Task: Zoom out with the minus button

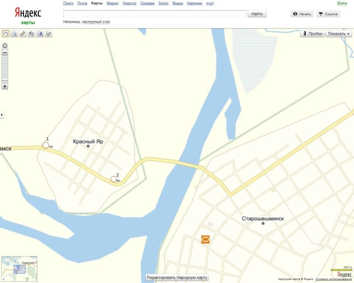Action: [x=5, y=53]
